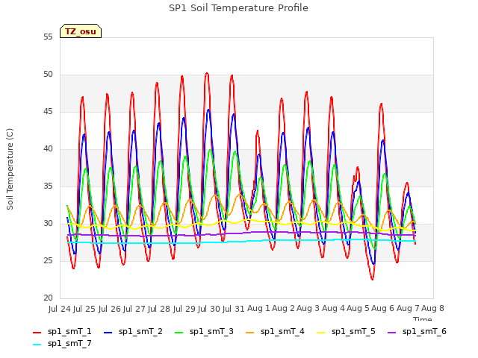
Task: Click the Aug 2 x-axis date label
Action: click(x=284, y=309)
